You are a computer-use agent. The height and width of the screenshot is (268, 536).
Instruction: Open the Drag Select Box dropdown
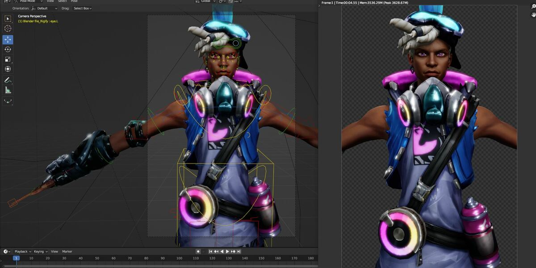[82, 8]
